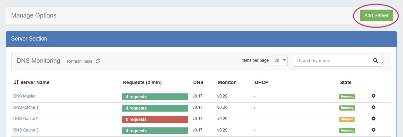Click the State column header

tap(346, 82)
